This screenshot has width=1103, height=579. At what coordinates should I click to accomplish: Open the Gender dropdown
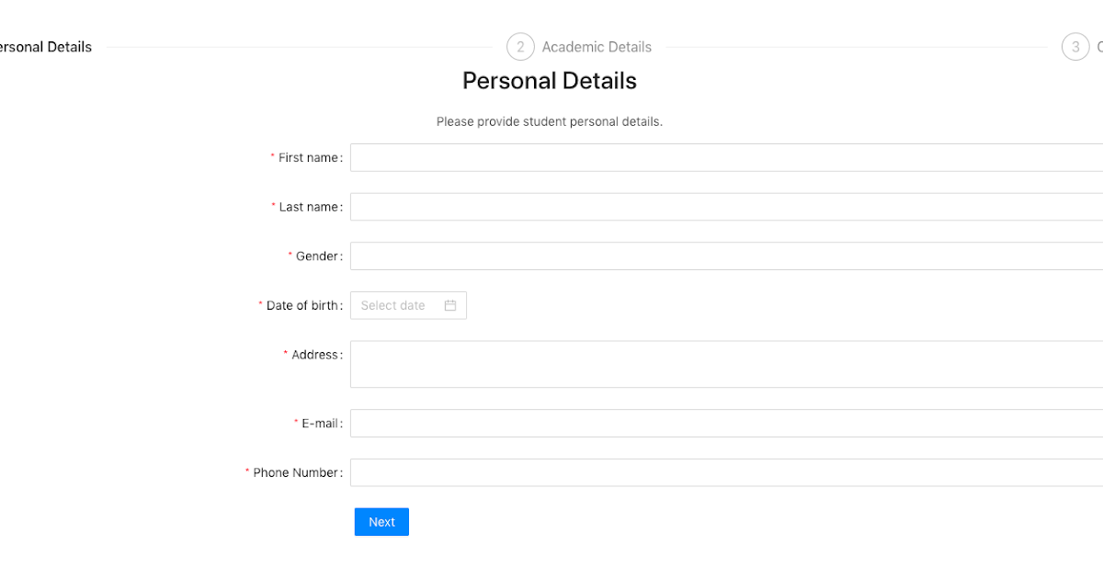pos(726,256)
